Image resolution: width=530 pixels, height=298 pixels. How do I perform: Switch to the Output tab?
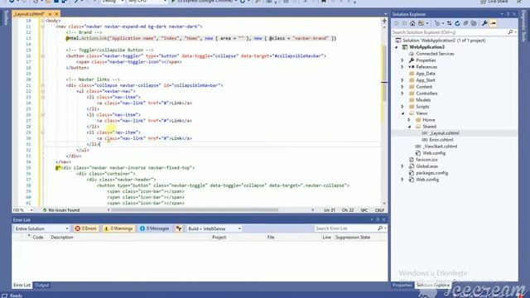tap(42, 285)
